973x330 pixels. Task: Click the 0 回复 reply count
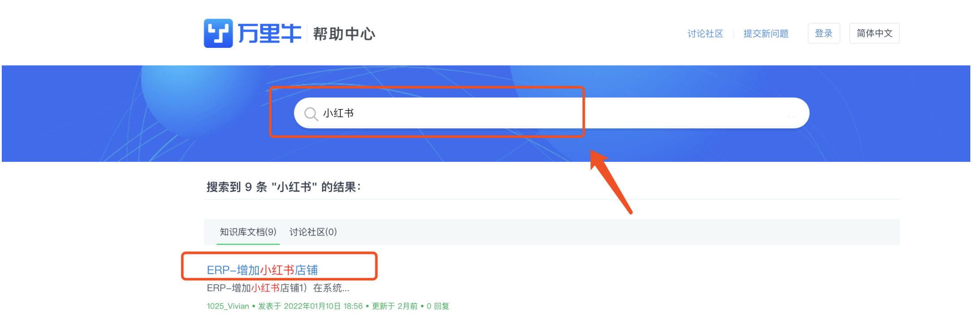coord(438,306)
